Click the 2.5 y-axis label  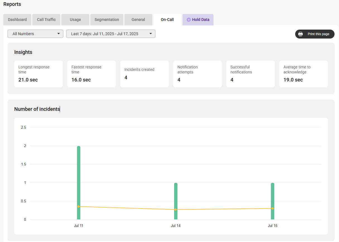(23, 127)
